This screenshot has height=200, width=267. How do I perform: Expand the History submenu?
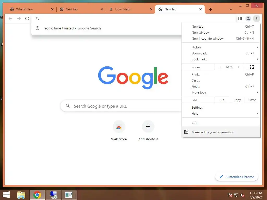click(221, 47)
